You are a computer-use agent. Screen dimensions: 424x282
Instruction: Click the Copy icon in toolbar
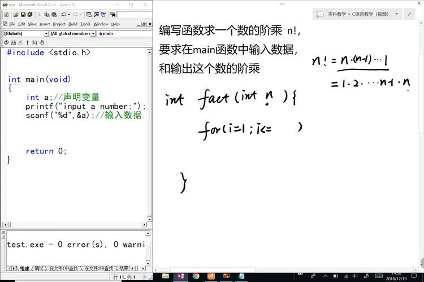(x=47, y=14)
